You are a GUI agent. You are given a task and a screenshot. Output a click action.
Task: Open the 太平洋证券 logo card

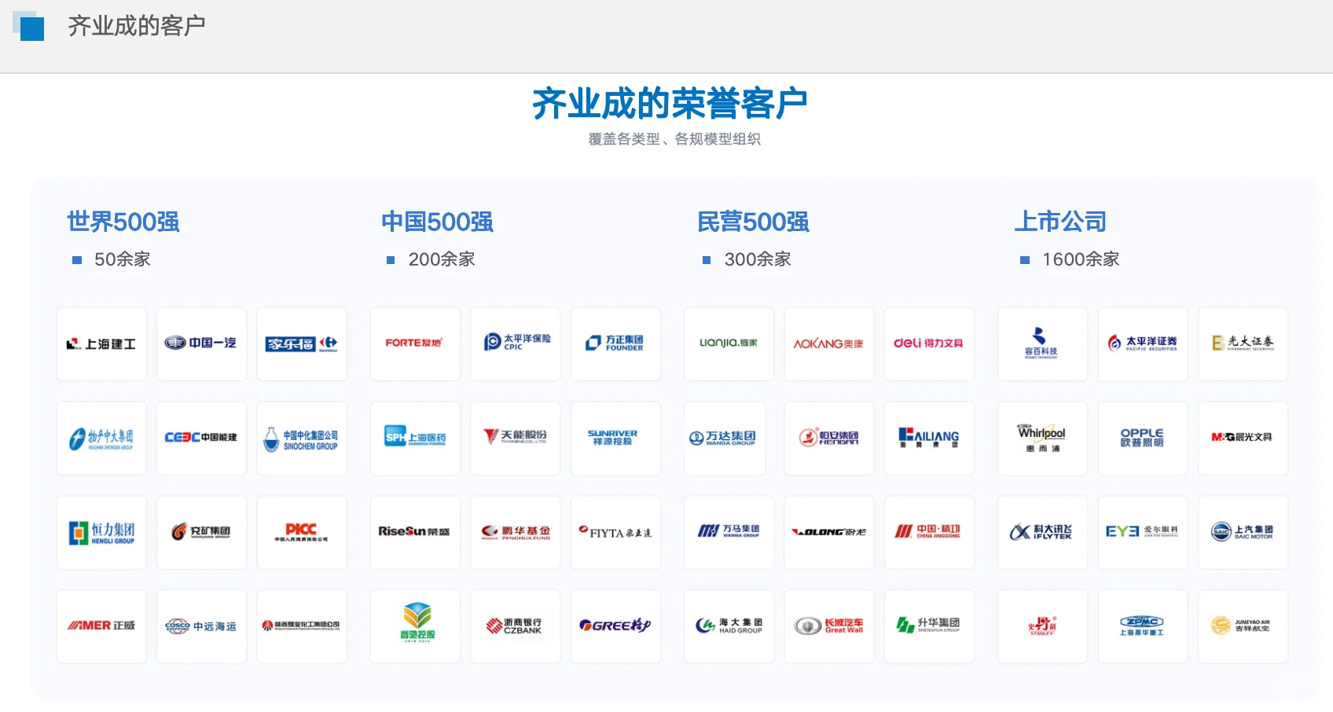pyautogui.click(x=1143, y=344)
